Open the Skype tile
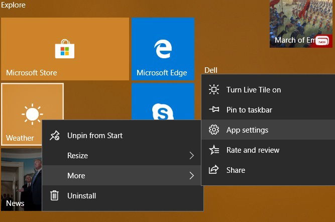 (x=163, y=101)
